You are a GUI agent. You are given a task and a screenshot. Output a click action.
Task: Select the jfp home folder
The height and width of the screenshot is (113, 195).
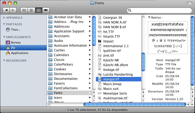tap(13, 48)
